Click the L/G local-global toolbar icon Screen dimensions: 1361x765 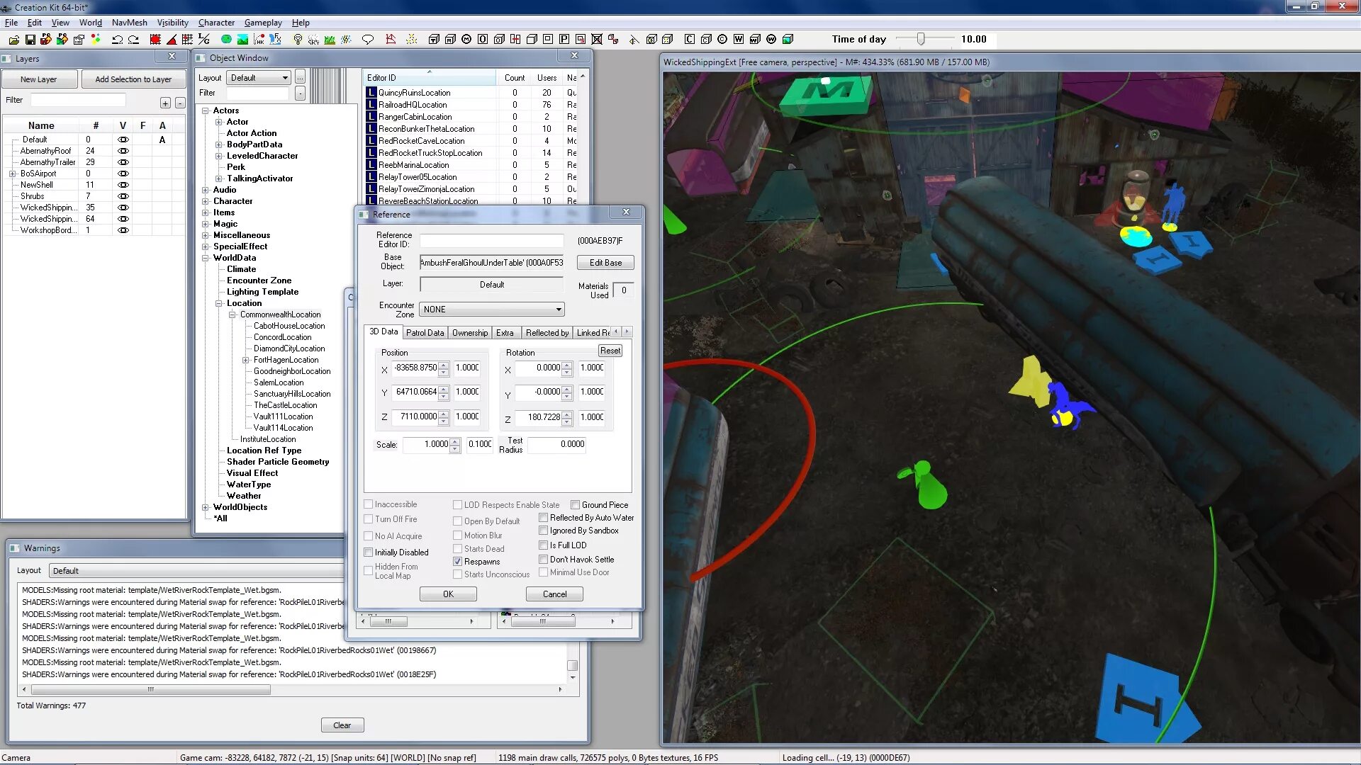click(x=204, y=40)
